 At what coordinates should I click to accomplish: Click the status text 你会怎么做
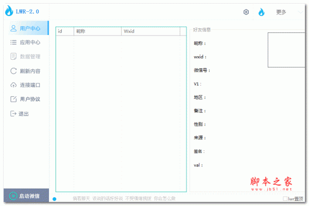coord(165,198)
